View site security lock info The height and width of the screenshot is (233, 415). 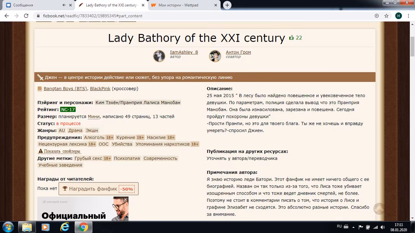click(x=38, y=16)
